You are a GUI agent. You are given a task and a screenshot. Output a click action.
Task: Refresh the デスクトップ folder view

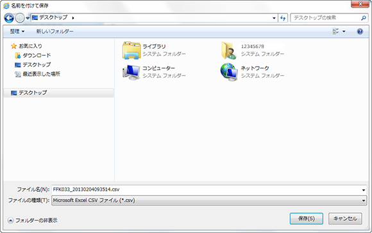coord(283,18)
